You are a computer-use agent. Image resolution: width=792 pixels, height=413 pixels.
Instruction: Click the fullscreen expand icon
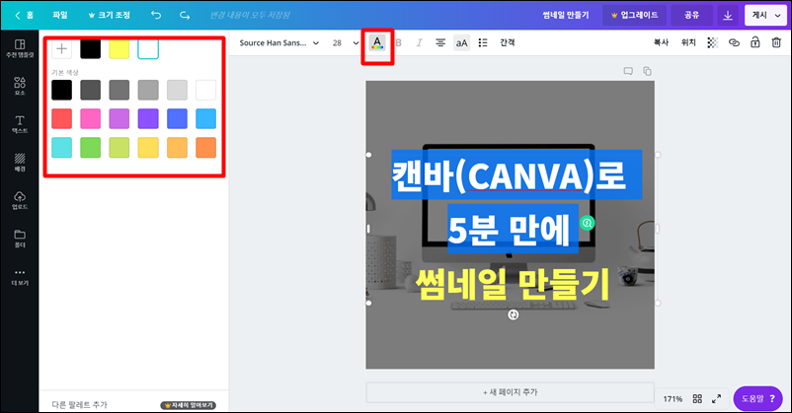716,399
